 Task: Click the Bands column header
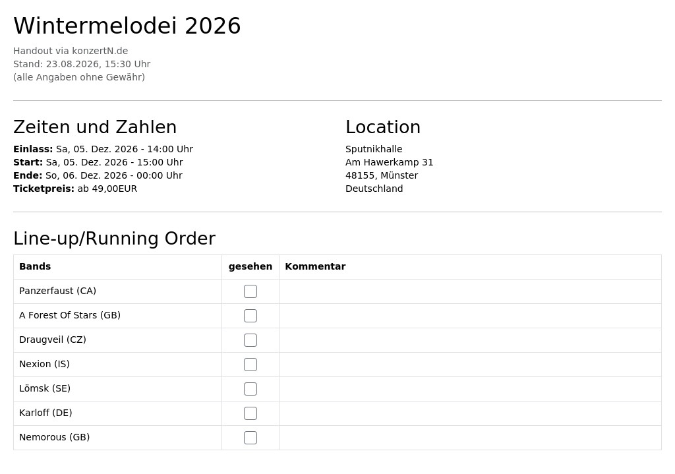(x=35, y=266)
